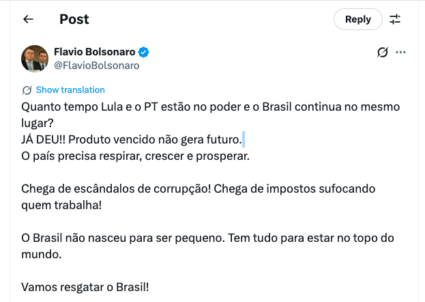Image resolution: width=425 pixels, height=302 pixels.
Task: Click the line starting 'Quanto tempo Lula'
Action: point(205,107)
